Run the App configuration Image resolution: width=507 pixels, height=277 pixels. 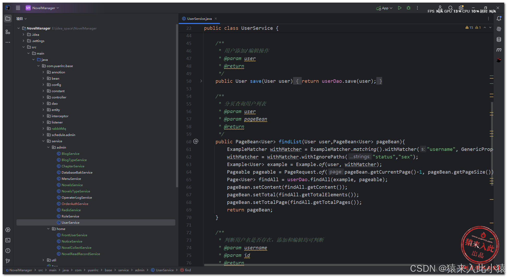tap(400, 8)
